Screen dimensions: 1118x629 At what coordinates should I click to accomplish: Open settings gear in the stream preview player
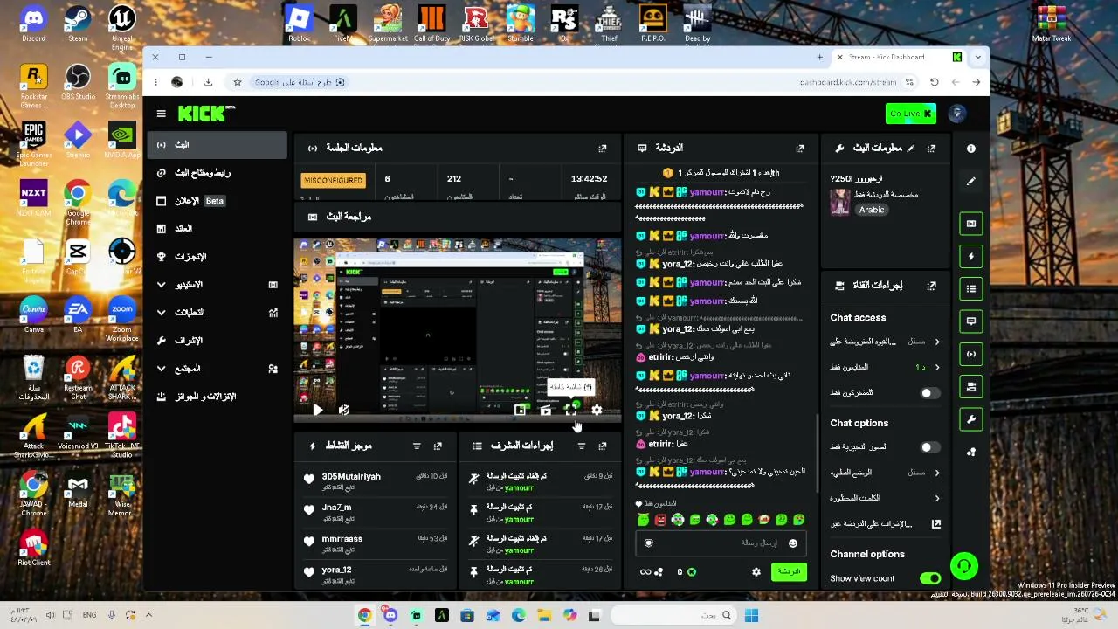pyautogui.click(x=597, y=410)
